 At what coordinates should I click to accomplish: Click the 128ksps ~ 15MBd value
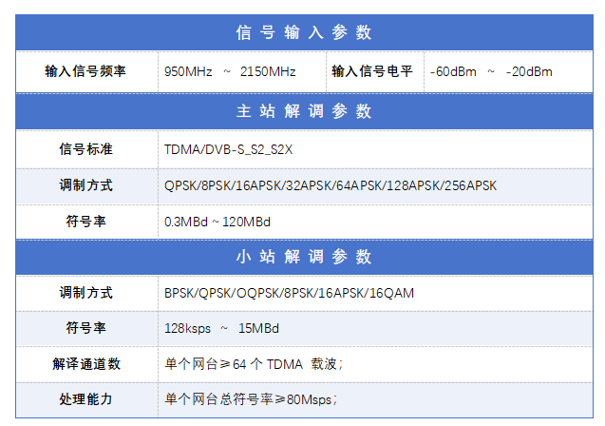(221, 328)
